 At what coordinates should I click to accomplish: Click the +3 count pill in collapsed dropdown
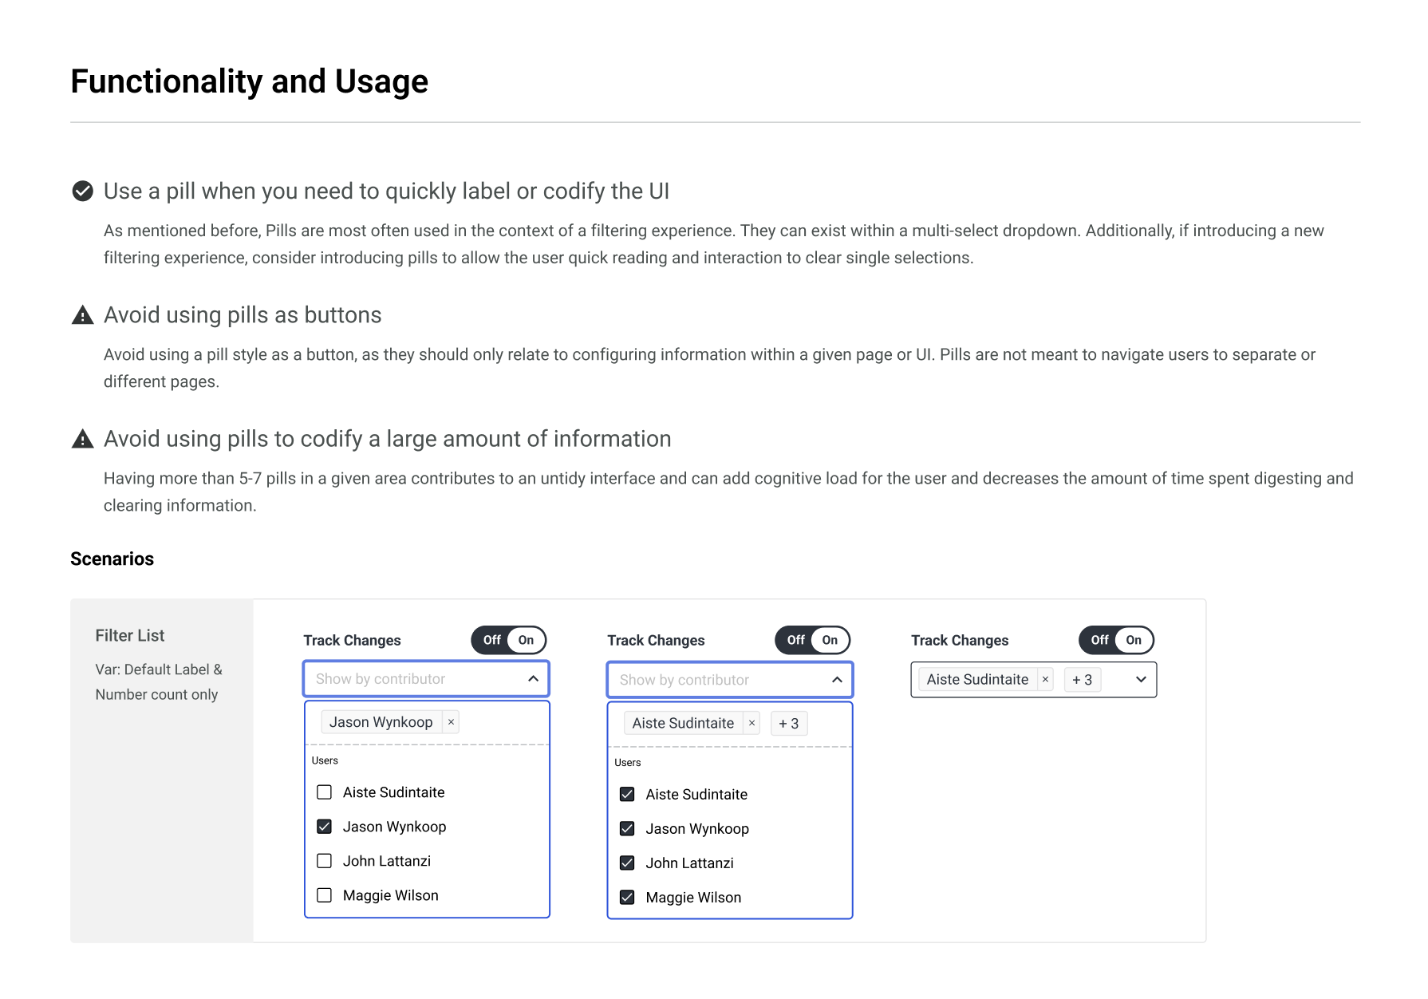click(x=1082, y=680)
